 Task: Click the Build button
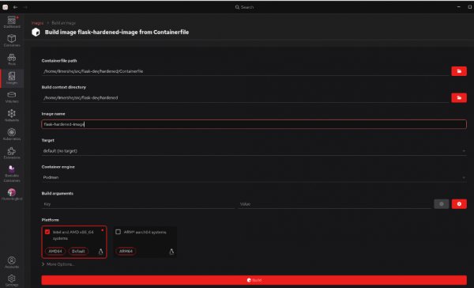point(254,280)
